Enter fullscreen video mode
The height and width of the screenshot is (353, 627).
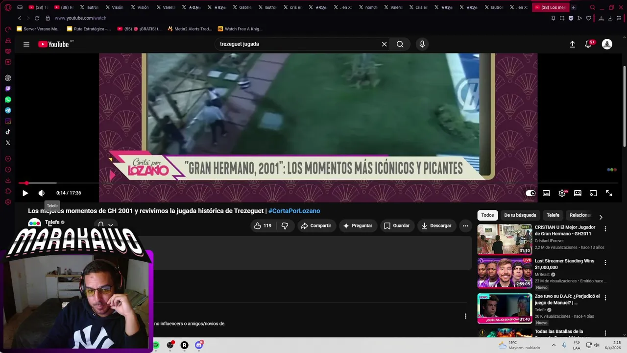[609, 193]
